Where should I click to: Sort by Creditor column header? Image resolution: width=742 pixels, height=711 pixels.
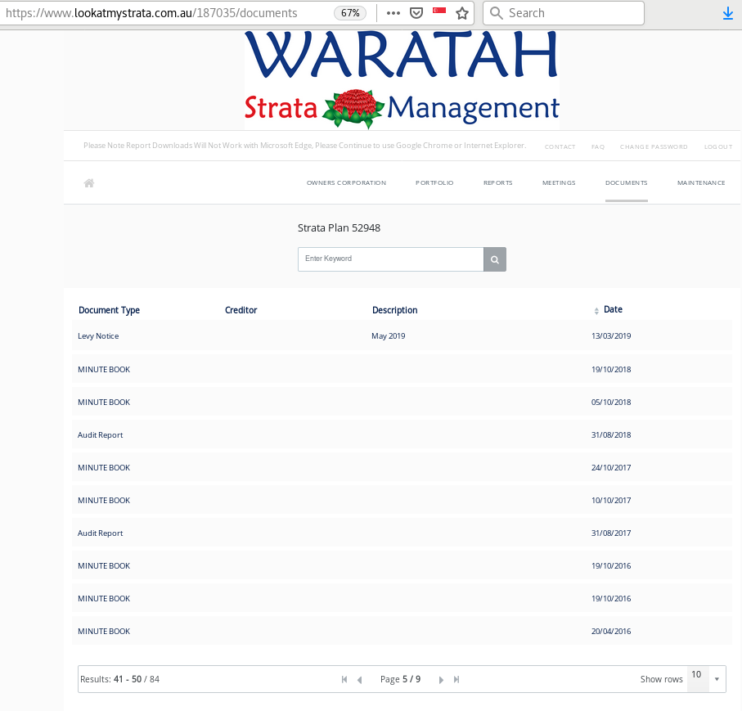coord(241,310)
